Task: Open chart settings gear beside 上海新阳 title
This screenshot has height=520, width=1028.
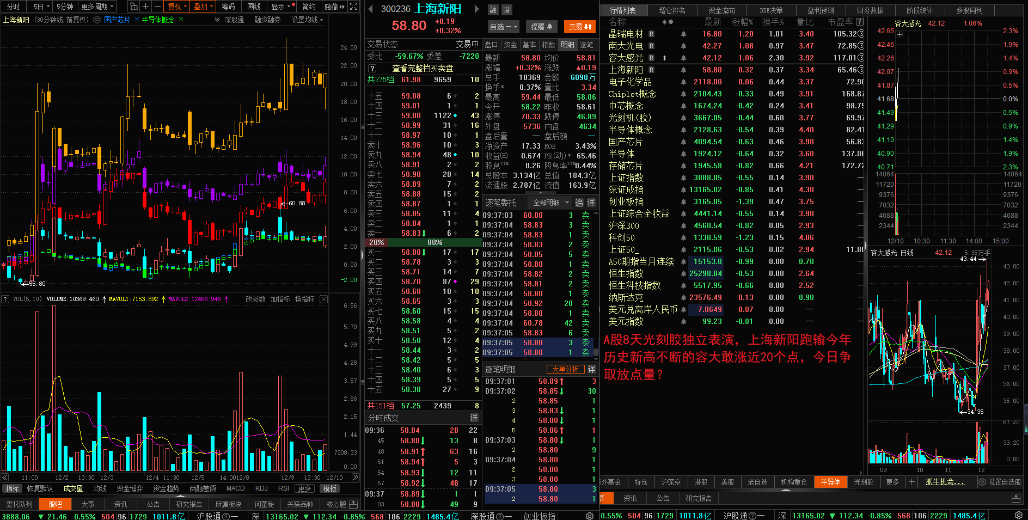Action: coord(97,20)
